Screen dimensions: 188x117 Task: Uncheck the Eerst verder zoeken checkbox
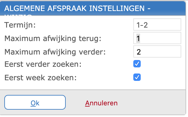coord(137,64)
